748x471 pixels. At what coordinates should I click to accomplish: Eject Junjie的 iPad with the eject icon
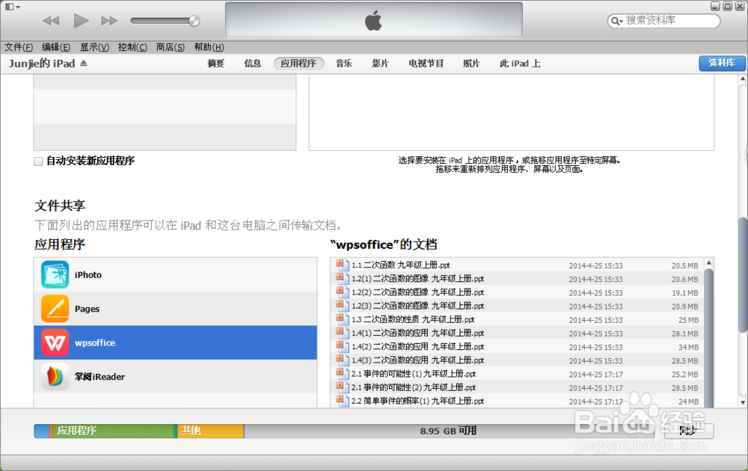click(x=84, y=63)
